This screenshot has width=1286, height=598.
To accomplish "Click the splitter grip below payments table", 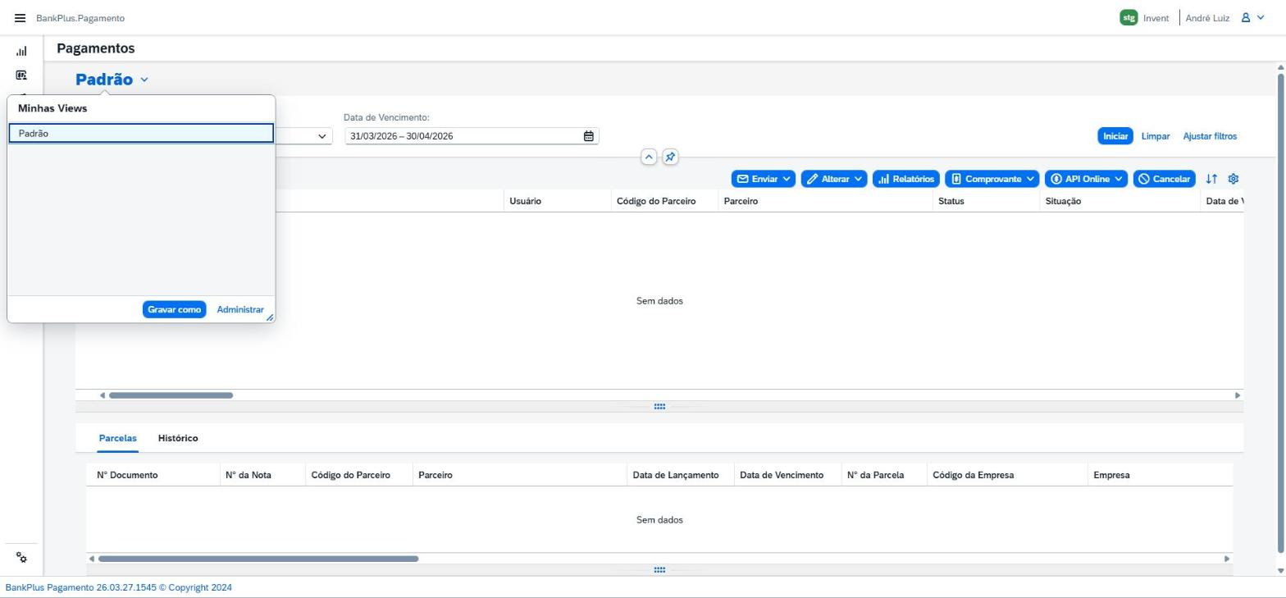I will (x=659, y=407).
